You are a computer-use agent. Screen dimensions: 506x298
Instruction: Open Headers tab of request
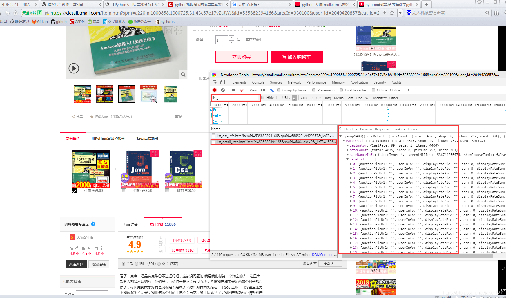coord(351,129)
